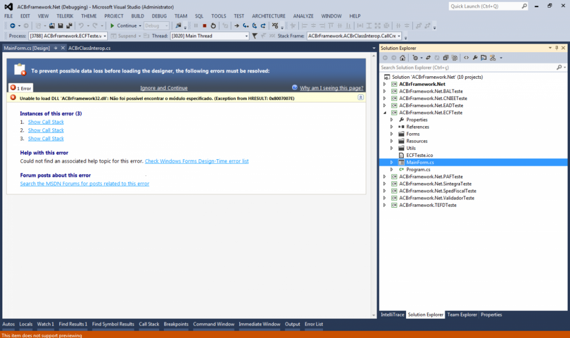Click the Open File toolbar icon

52,26
